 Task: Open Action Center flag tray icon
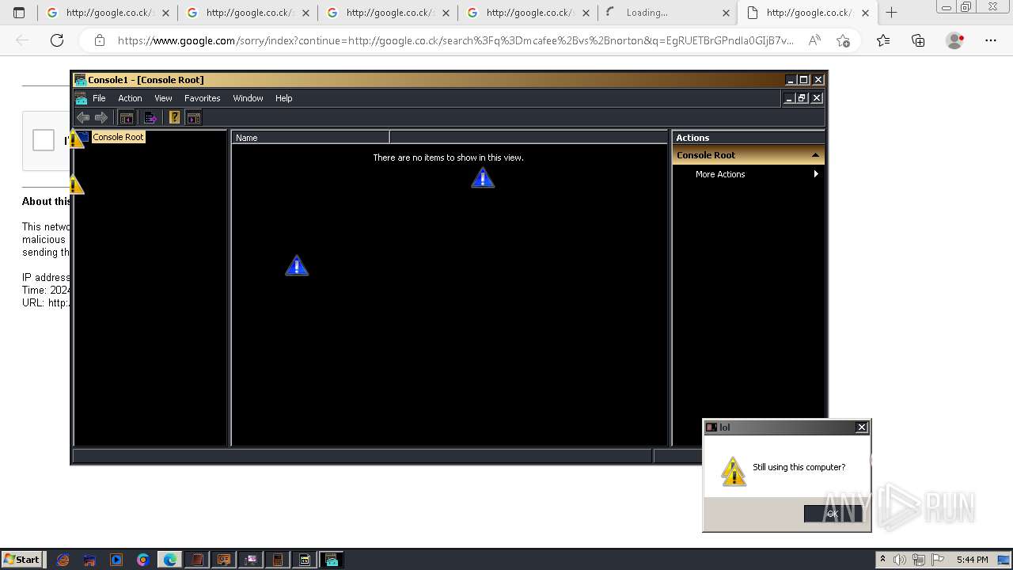point(938,560)
